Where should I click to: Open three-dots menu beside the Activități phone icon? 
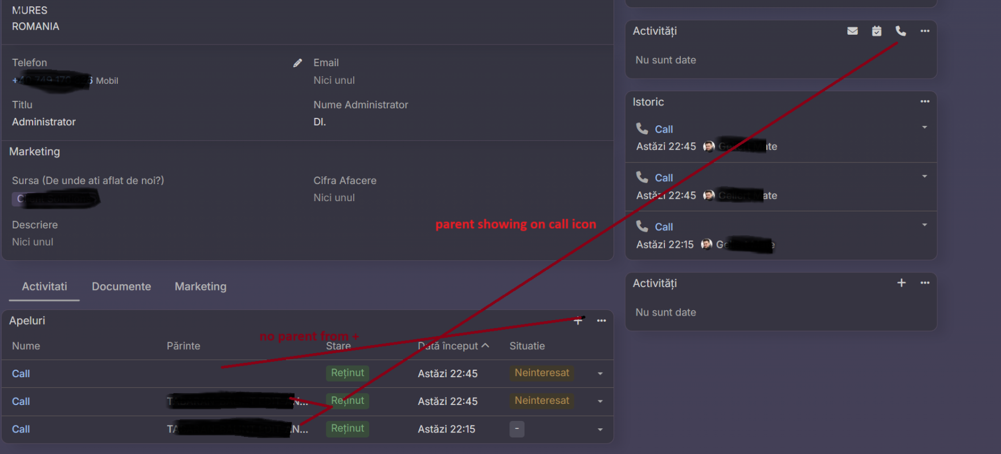[925, 31]
